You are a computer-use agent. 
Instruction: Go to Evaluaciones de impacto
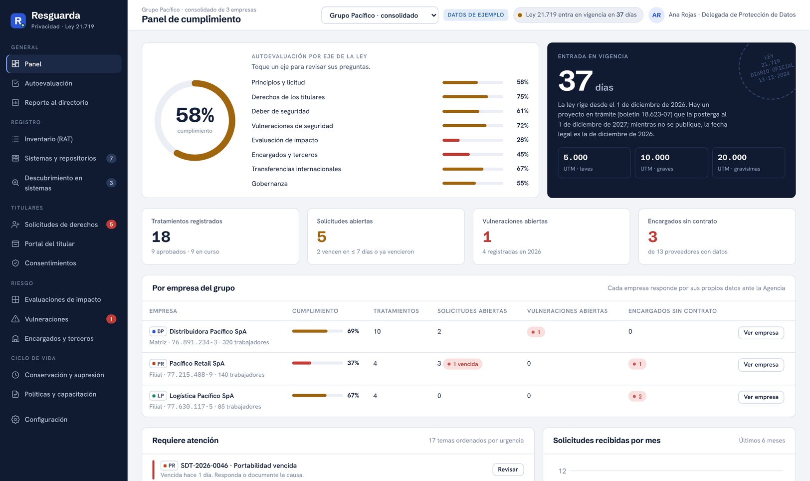(x=64, y=299)
